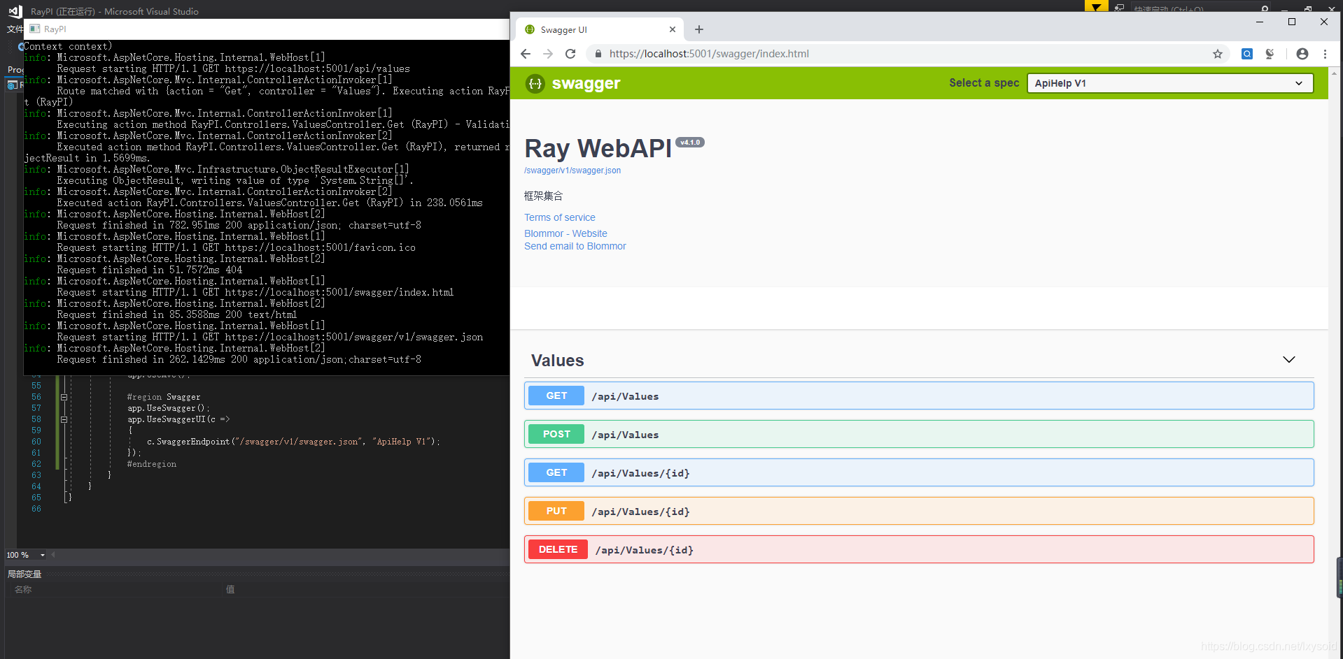Click the Visual Studio feedback icon
The height and width of the screenshot is (659, 1343).
tap(1119, 8)
